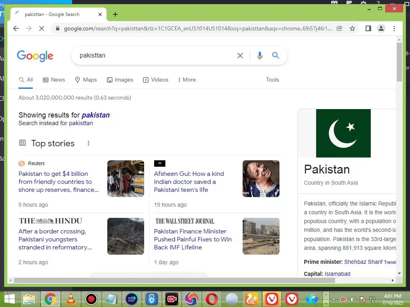Clear the search box text

240,55
